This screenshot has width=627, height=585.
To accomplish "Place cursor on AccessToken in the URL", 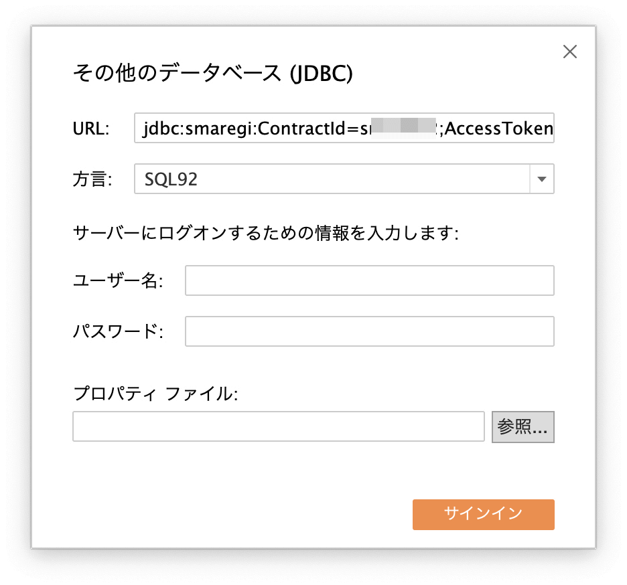I will 498,129.
